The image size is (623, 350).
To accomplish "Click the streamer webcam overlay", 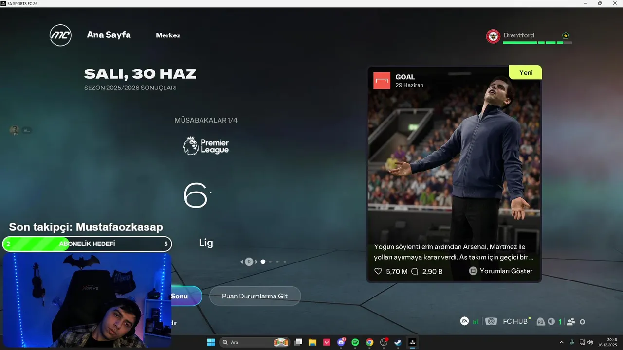I will [87, 300].
